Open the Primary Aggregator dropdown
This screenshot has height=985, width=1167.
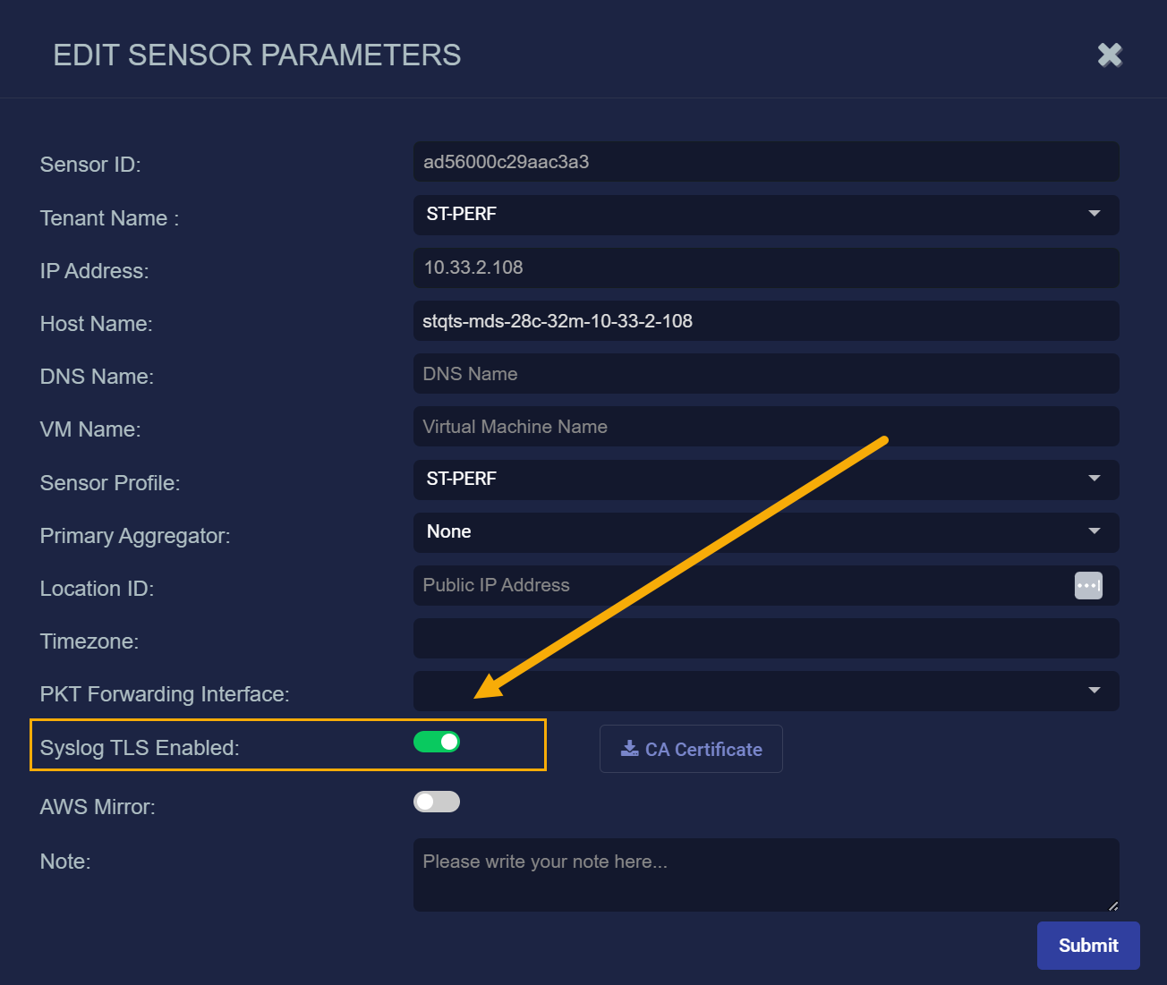pos(766,532)
